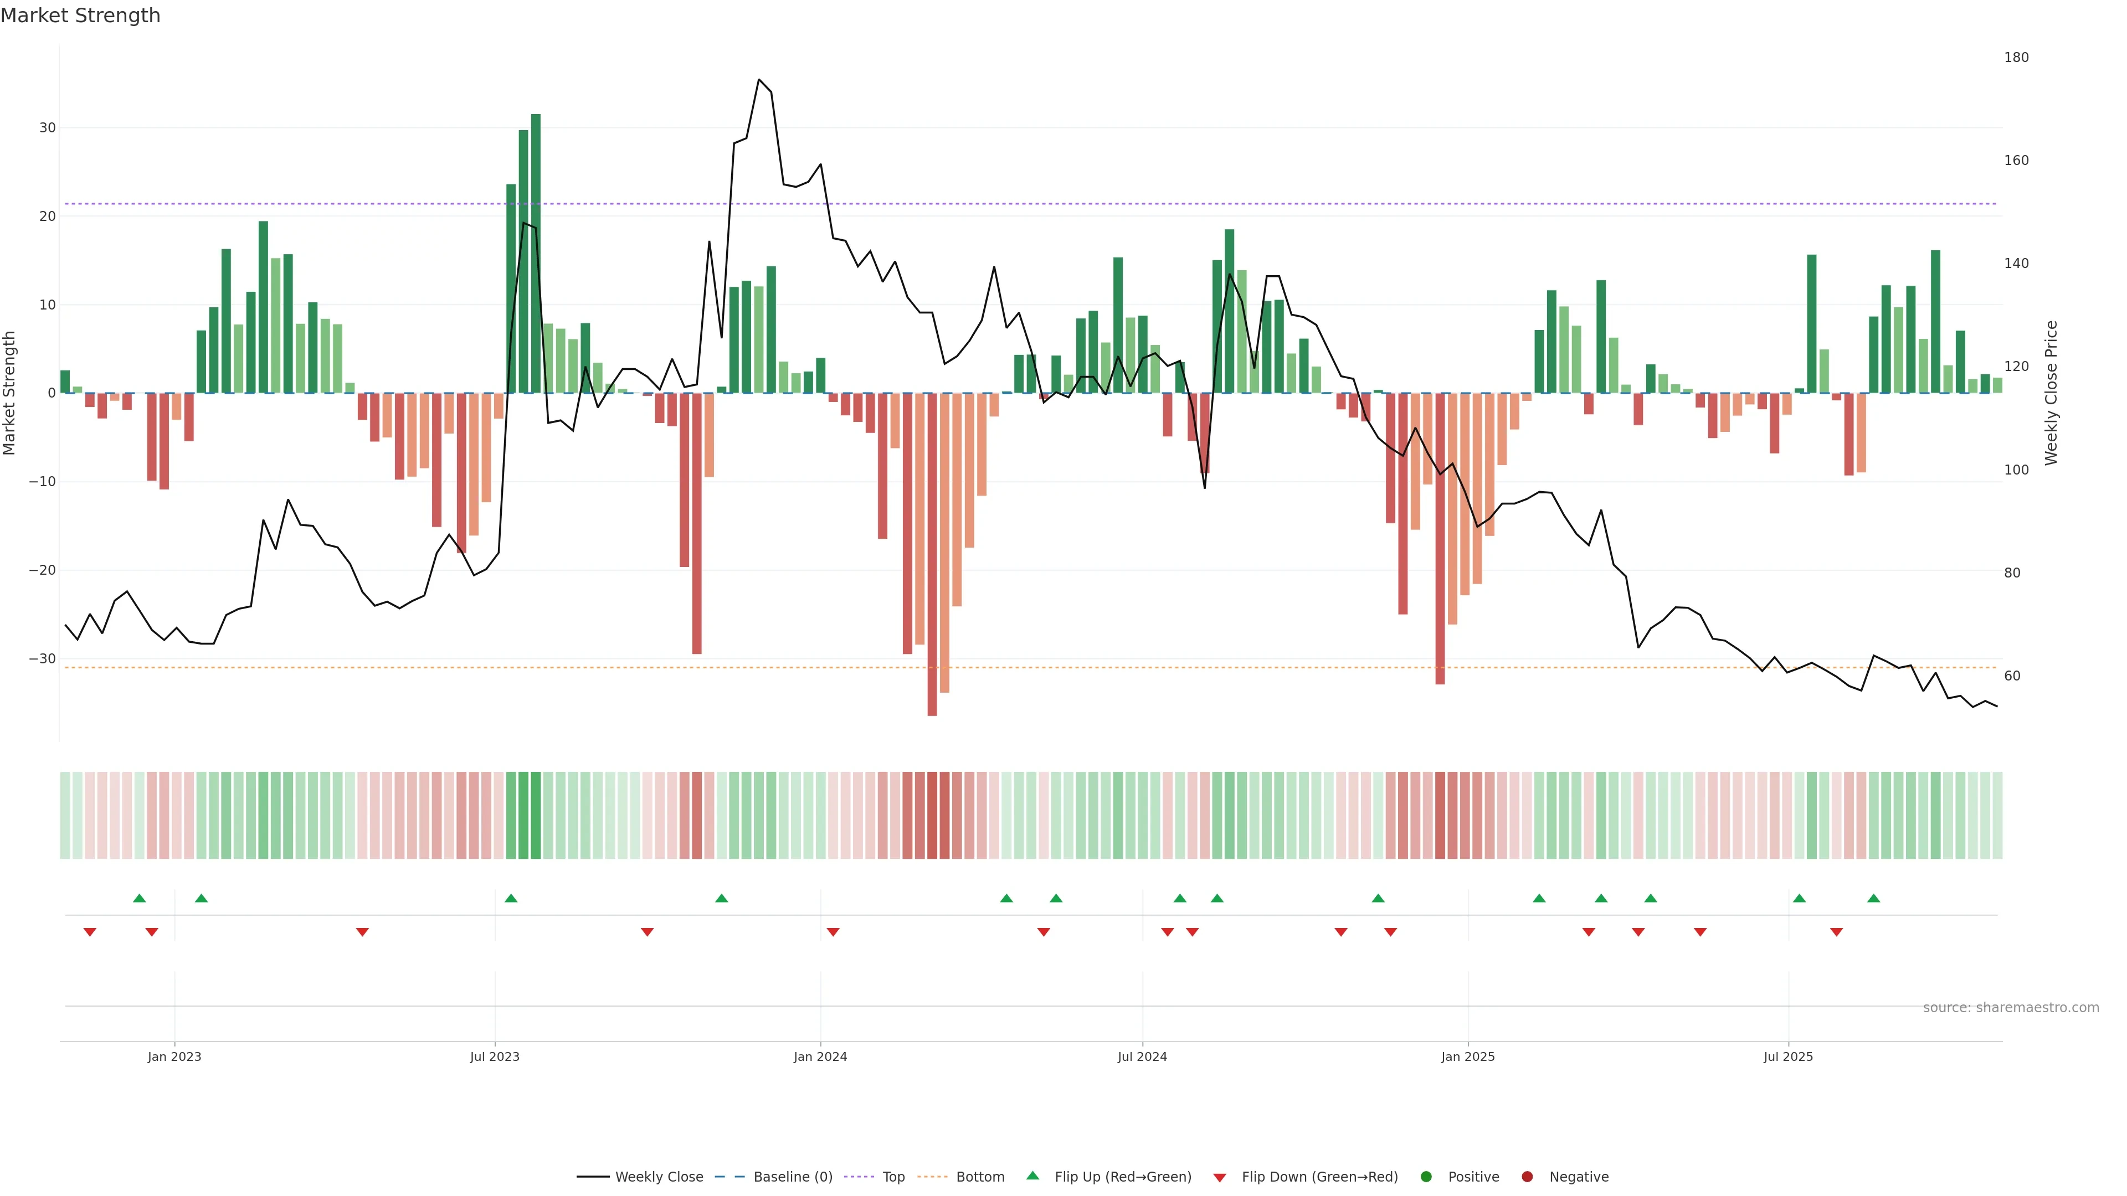Click the dark red Negative circle legend icon
Viewport: 2127px width, 1196px height.
[1527, 1177]
